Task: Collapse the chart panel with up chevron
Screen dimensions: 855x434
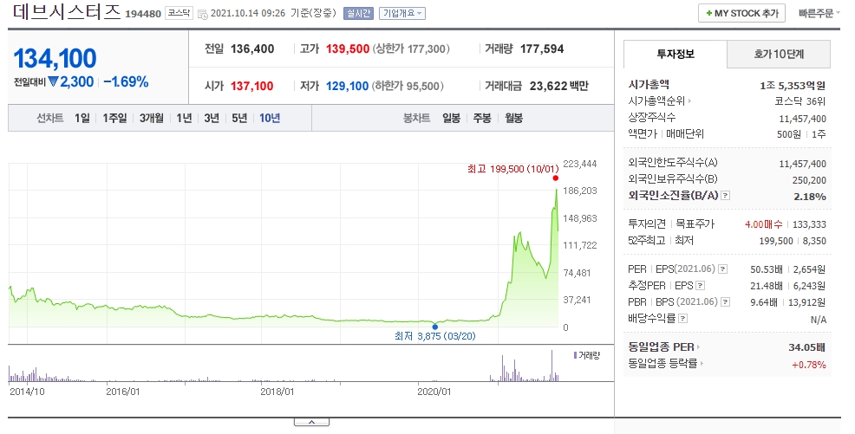Action: (x=311, y=422)
